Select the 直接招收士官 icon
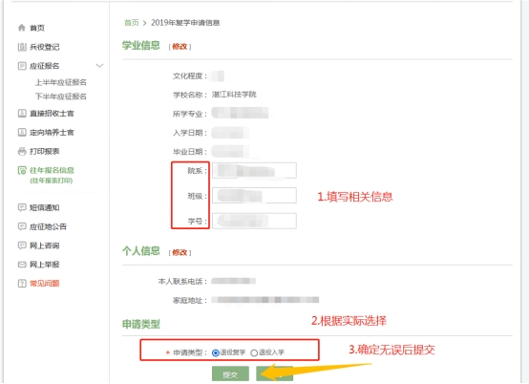This screenshot has height=384, width=529. click(x=22, y=114)
